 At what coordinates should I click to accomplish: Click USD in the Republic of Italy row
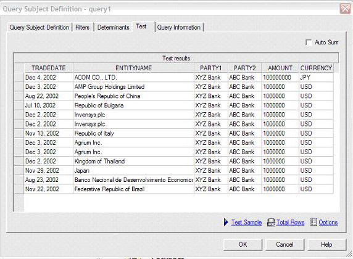316,133
